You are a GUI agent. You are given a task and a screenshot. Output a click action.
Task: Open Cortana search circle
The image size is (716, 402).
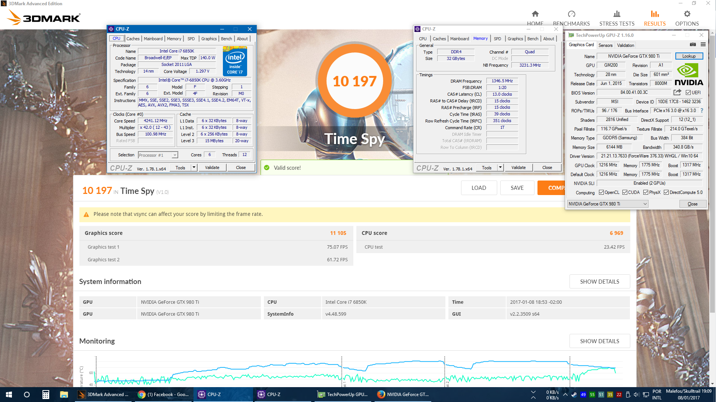(x=27, y=395)
